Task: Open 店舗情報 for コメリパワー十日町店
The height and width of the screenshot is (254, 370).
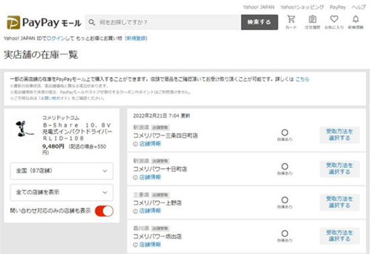Action: tap(150, 177)
